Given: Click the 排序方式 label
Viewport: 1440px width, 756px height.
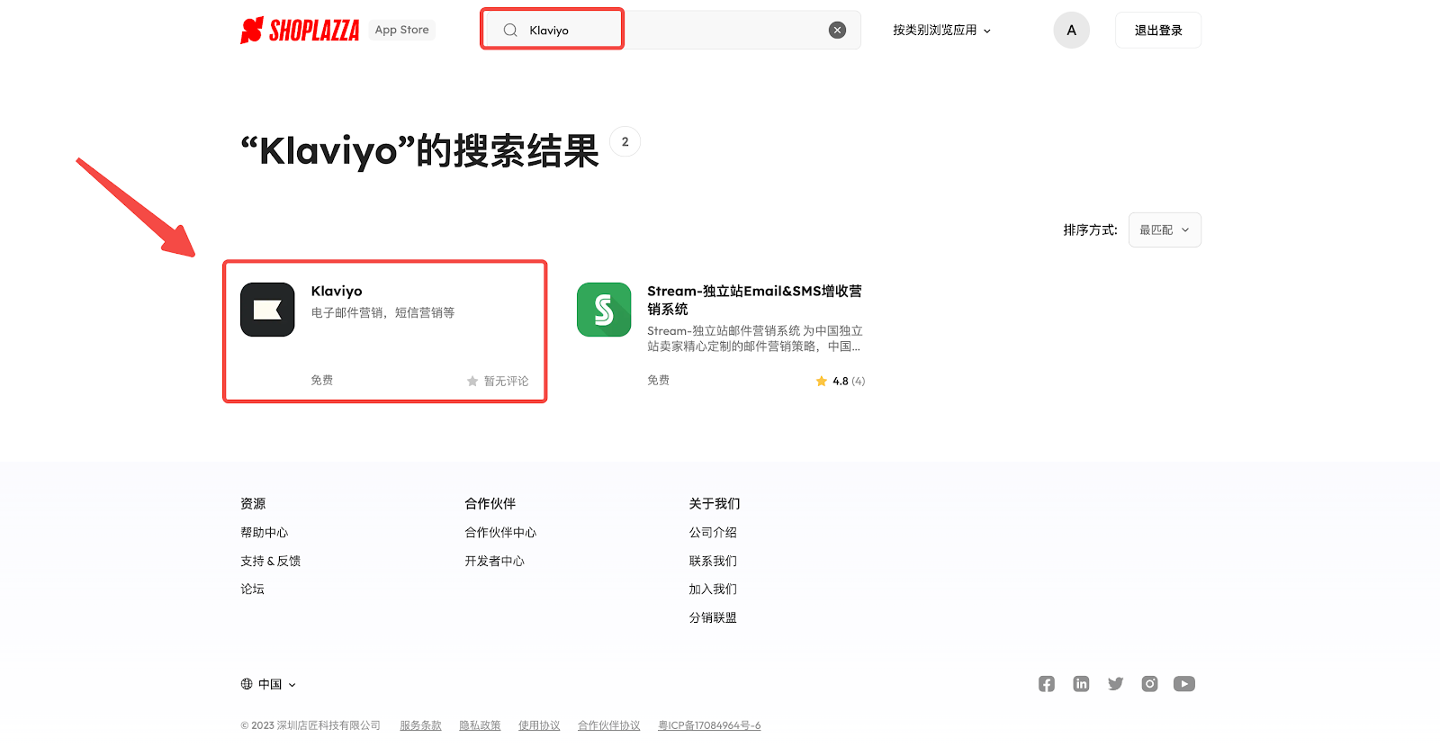Looking at the screenshot, I should click(1090, 230).
